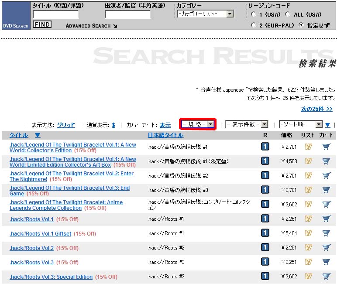Open the 表示件数 results count dropdown

coord(247,124)
